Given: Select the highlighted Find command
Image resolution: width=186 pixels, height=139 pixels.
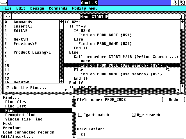Looking at the screenshot, I should click(36, 110).
